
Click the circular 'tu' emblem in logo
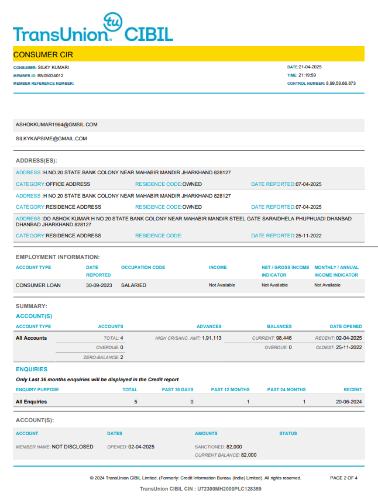click(x=112, y=22)
